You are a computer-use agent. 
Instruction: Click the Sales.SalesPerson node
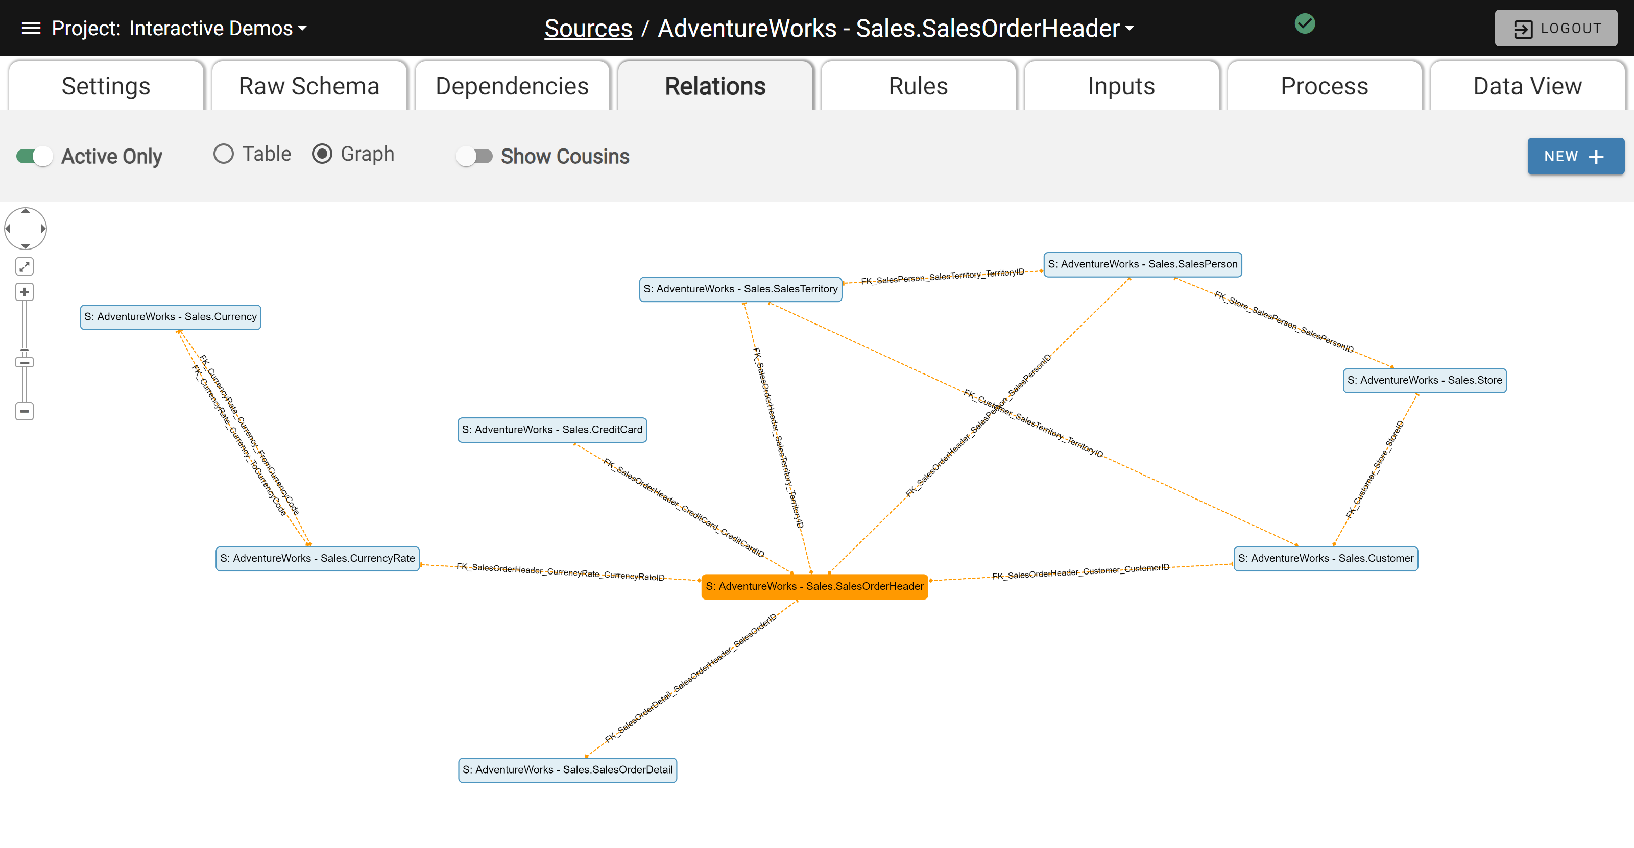point(1142,264)
